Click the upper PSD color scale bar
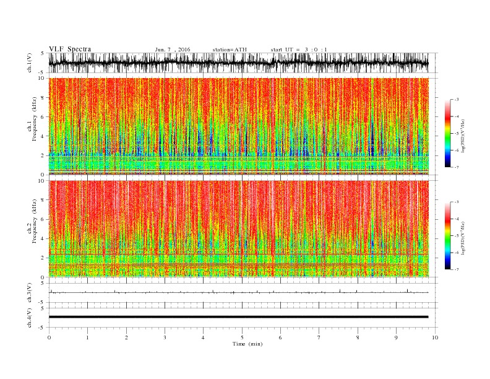This screenshot has height=379, width=490. click(x=448, y=133)
